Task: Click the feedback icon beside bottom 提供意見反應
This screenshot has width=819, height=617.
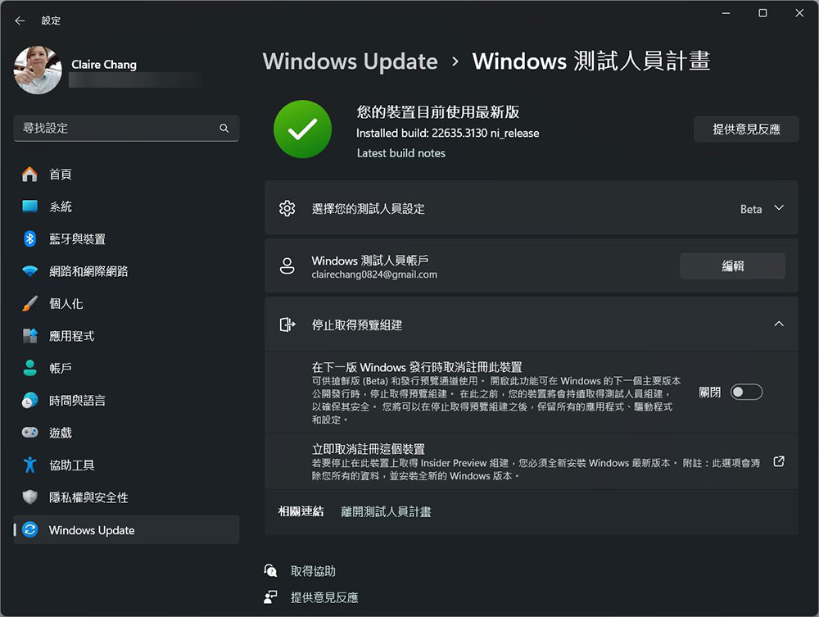Action: [x=270, y=597]
